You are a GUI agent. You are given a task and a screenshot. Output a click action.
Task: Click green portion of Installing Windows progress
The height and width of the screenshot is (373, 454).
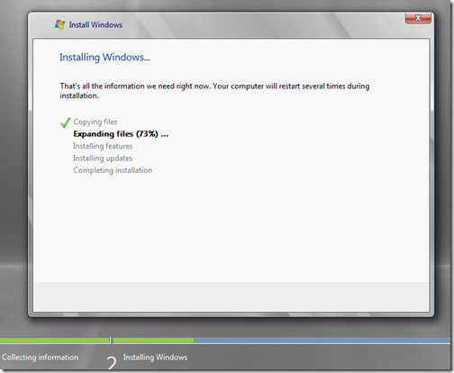point(153,341)
